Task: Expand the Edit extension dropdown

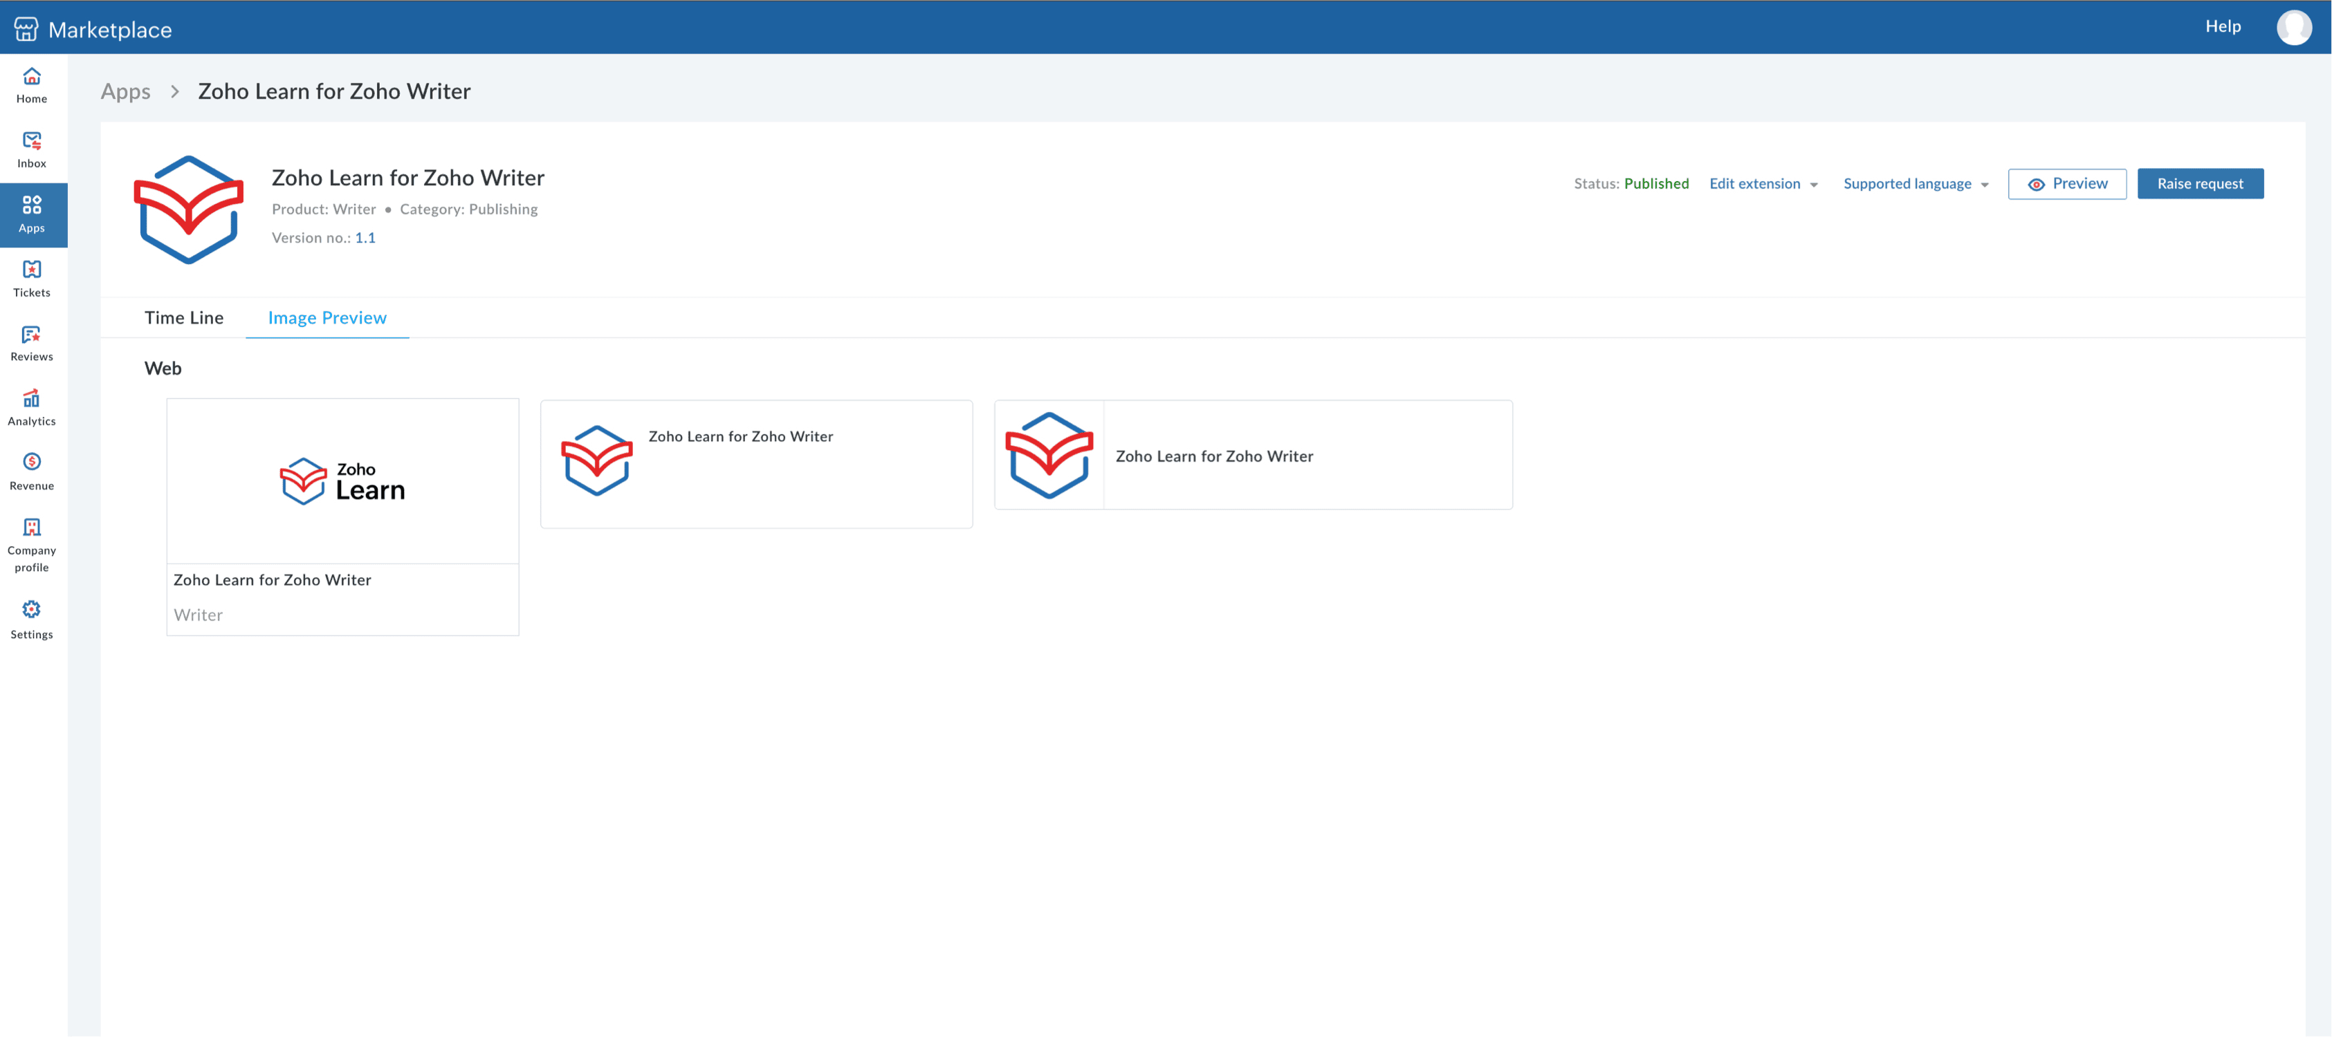Action: pyautogui.click(x=1763, y=184)
